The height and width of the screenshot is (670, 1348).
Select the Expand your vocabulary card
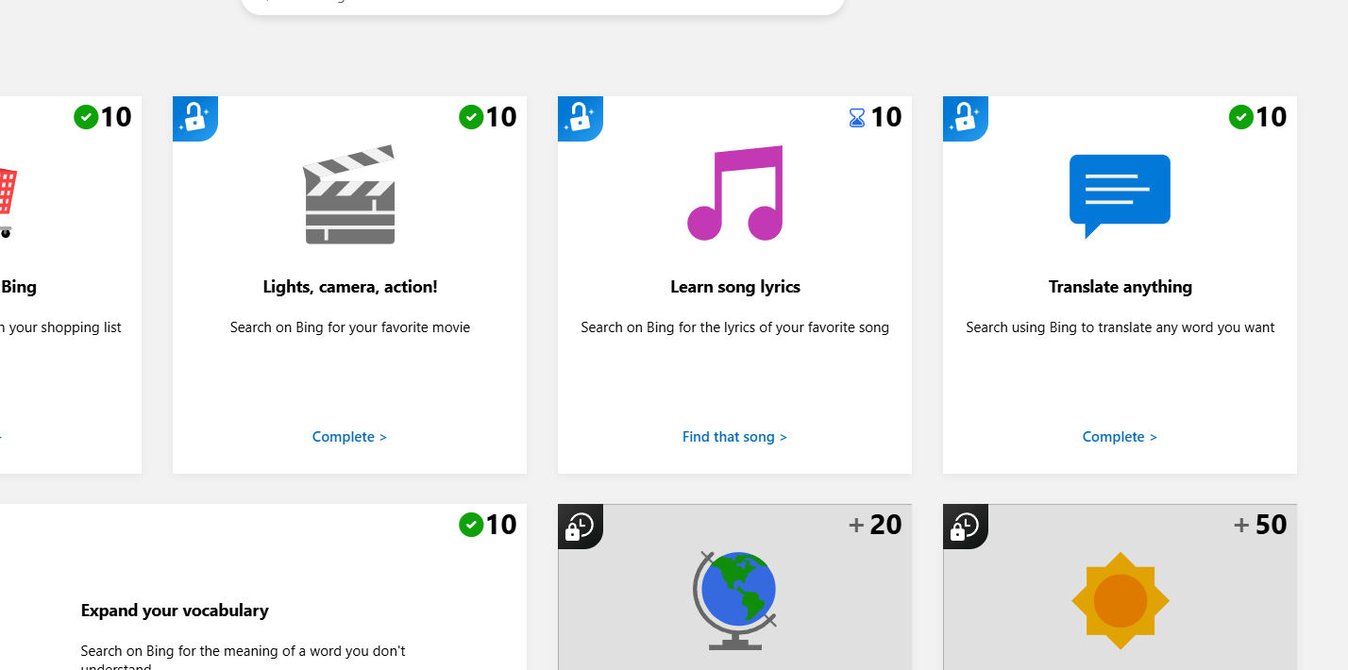click(x=175, y=610)
